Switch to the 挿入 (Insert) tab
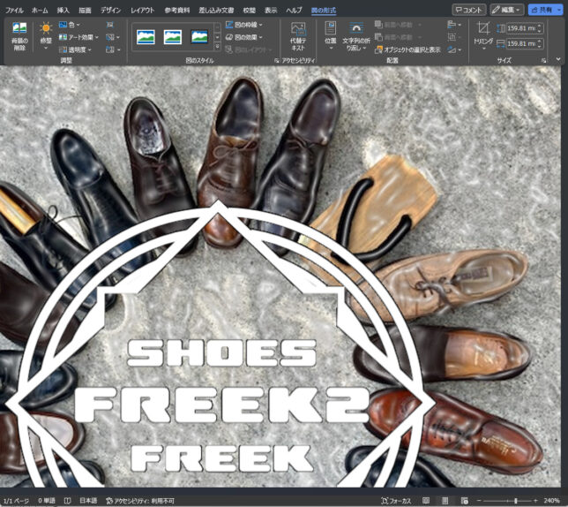Viewport: 568px width, 507px height. (63, 10)
